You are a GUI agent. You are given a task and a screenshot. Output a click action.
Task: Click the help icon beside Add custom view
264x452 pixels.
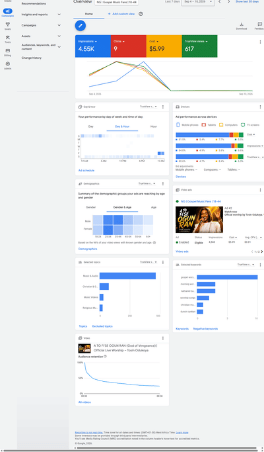point(141,14)
